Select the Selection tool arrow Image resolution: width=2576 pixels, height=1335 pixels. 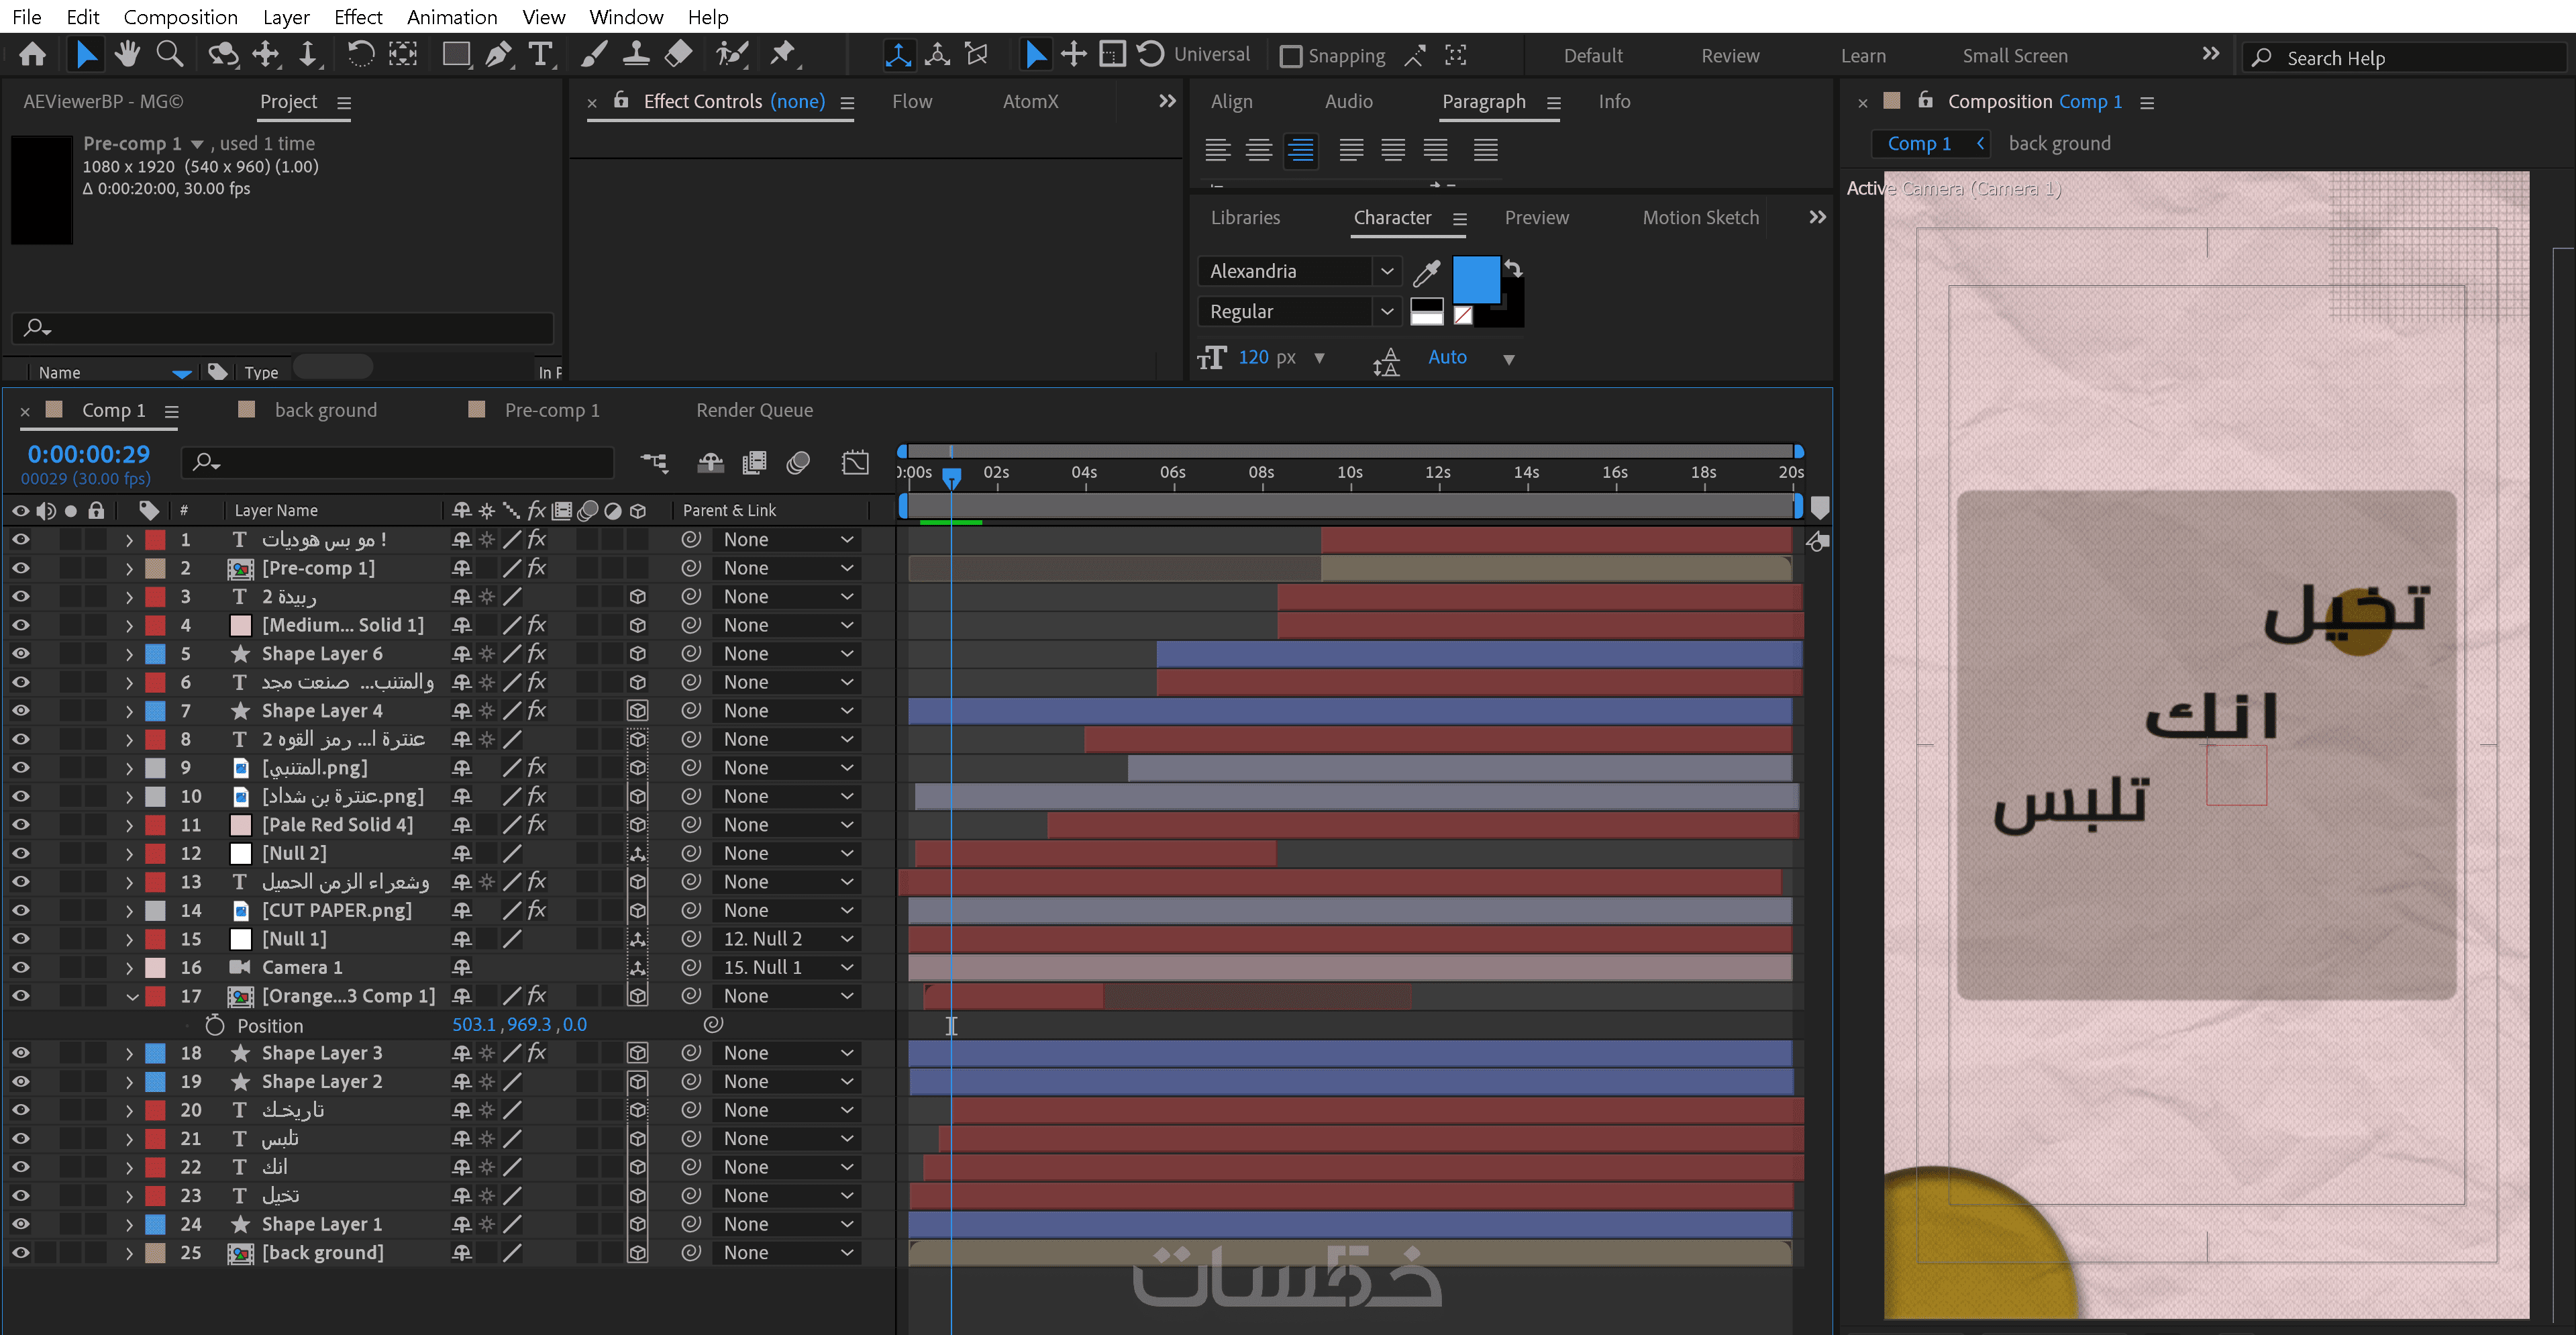pos(86,54)
